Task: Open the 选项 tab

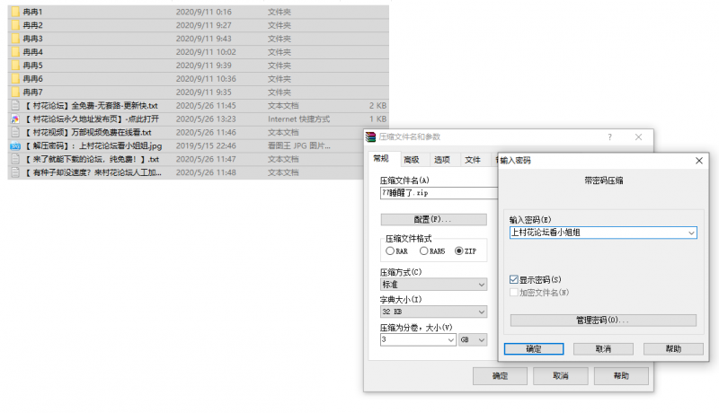Action: point(442,160)
